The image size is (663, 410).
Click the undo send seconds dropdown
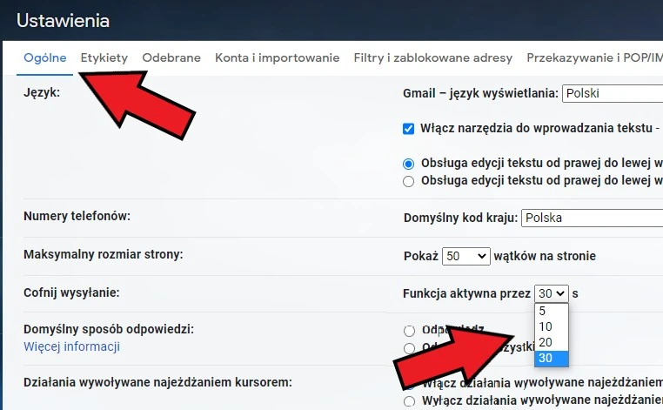click(552, 293)
